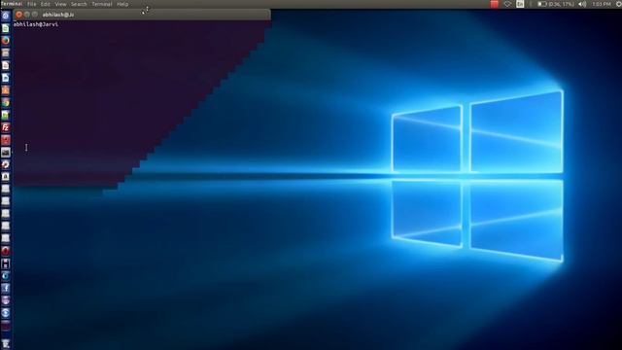Viewport: 622px width, 350px height.
Task: Open the session gear menu
Action: tap(619, 4)
